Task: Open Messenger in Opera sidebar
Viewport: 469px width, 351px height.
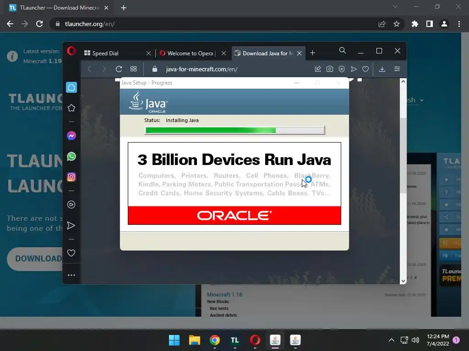Action: pos(71,136)
